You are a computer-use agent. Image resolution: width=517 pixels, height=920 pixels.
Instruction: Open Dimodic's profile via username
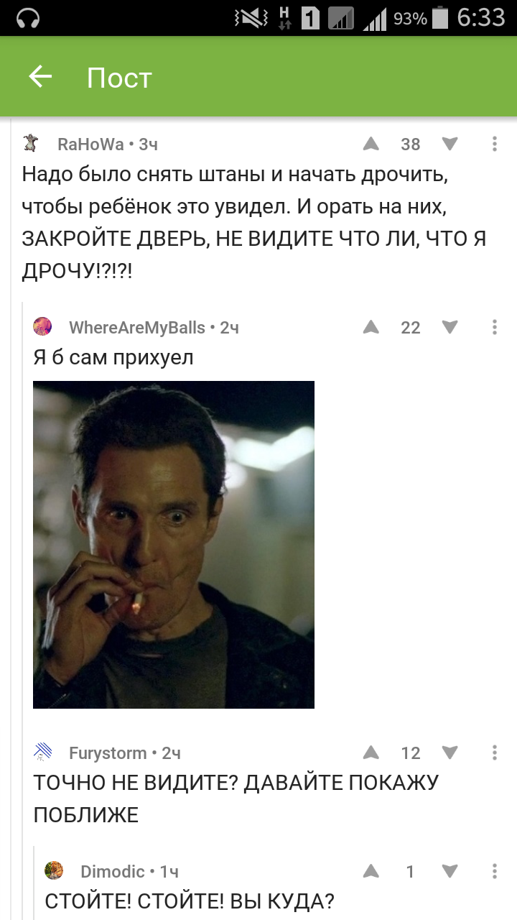coord(113,871)
